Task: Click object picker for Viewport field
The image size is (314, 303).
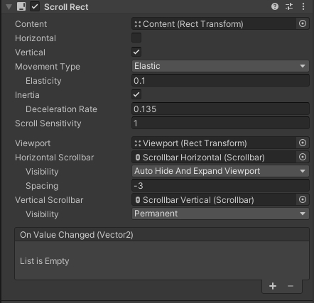Action: click(x=303, y=143)
